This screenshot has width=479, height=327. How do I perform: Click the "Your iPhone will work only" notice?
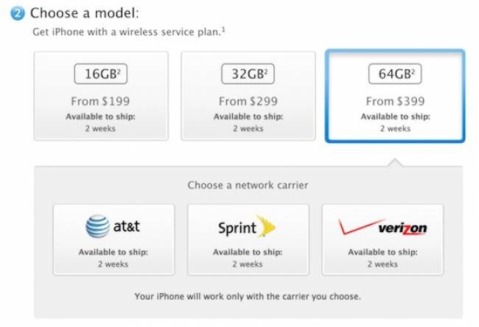[248, 297]
